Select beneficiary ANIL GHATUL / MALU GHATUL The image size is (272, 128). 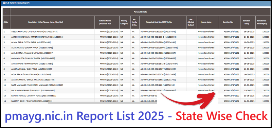coord(32,53)
